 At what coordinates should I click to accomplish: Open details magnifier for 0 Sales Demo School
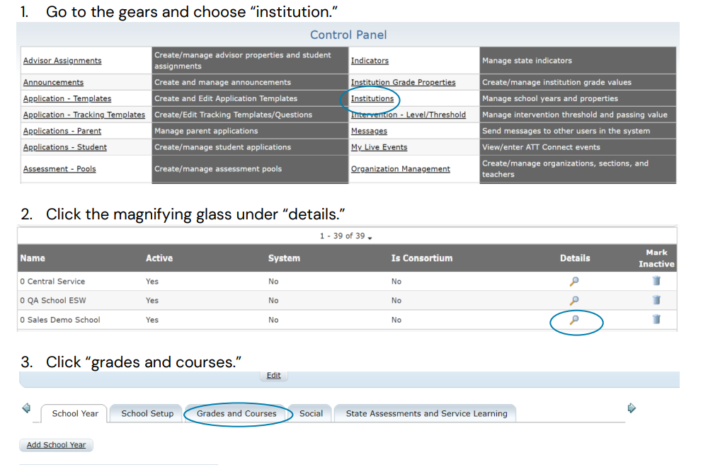point(574,320)
